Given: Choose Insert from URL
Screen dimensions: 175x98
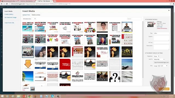Looking at the screenshot, I should pyautogui.click(x=9, y=23).
